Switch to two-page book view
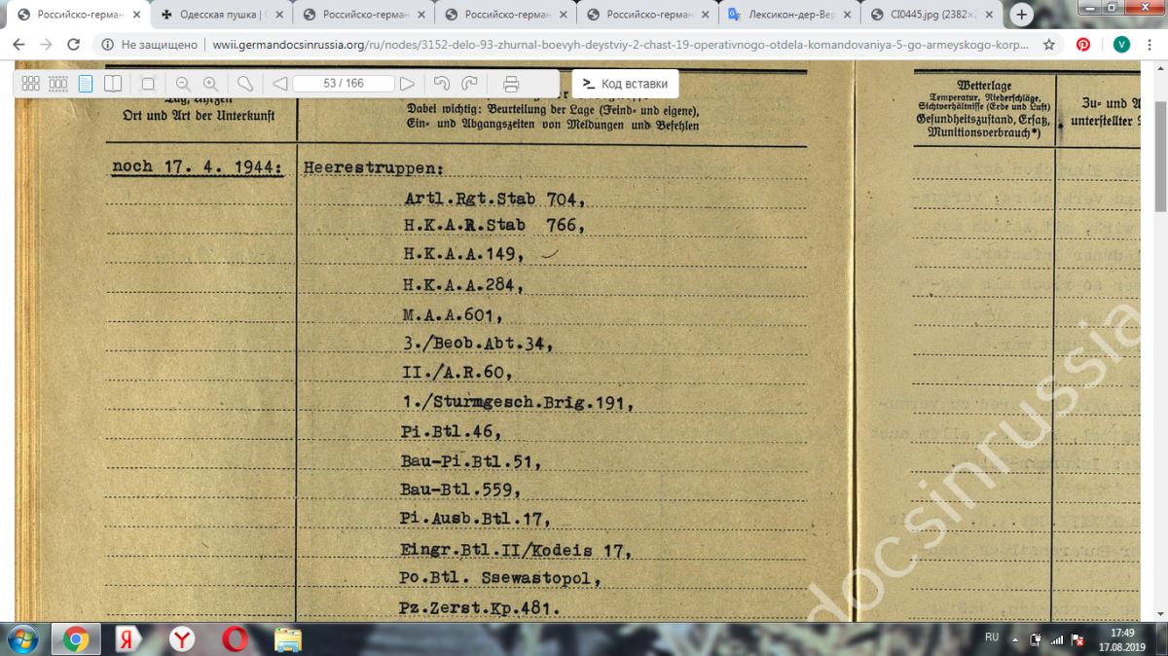 pyautogui.click(x=113, y=84)
